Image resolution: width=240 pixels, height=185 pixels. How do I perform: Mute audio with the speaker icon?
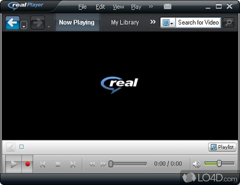[196, 164]
